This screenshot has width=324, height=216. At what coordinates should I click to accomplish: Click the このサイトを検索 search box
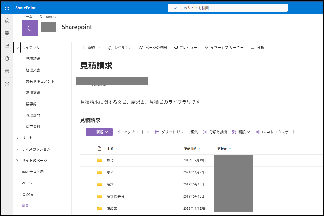(x=228, y=8)
